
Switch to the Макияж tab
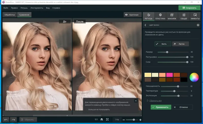click(172, 17)
